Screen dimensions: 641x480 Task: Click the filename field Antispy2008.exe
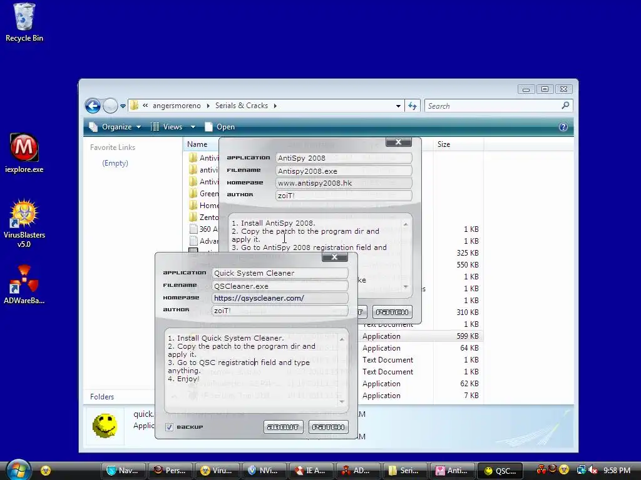(344, 171)
